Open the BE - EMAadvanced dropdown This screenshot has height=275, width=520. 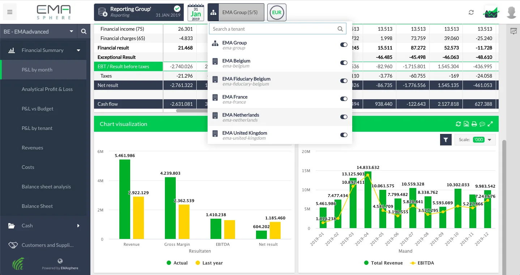point(38,32)
